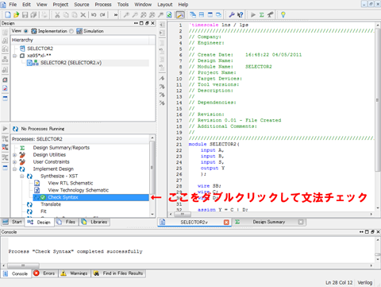
Task: Switch to the Design Summary editor tab
Action: coord(269,222)
